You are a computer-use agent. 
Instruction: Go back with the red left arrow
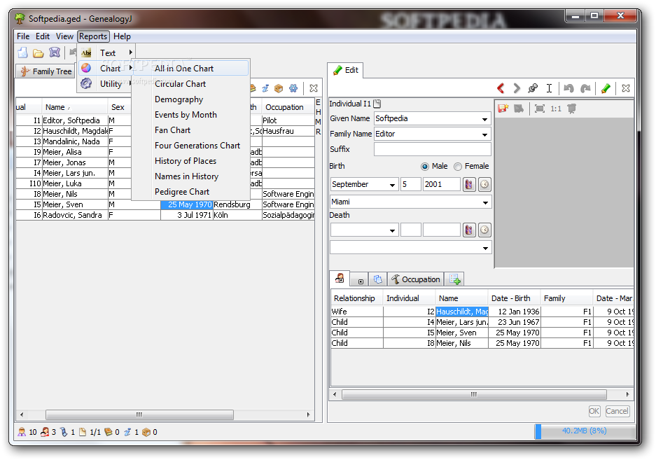[501, 88]
